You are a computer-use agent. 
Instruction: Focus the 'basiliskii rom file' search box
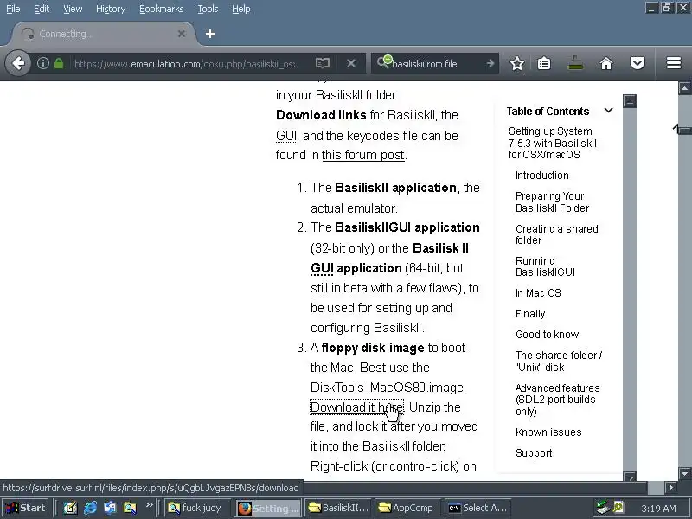coord(435,64)
